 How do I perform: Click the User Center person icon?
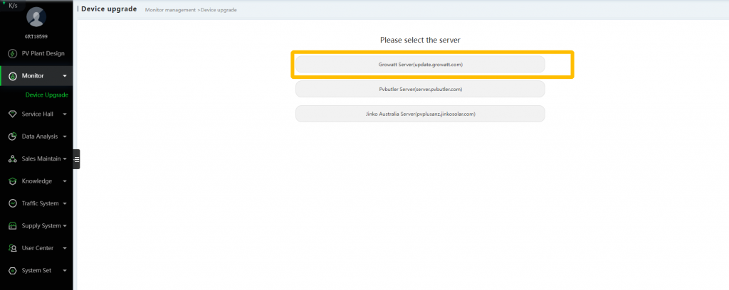click(x=13, y=248)
